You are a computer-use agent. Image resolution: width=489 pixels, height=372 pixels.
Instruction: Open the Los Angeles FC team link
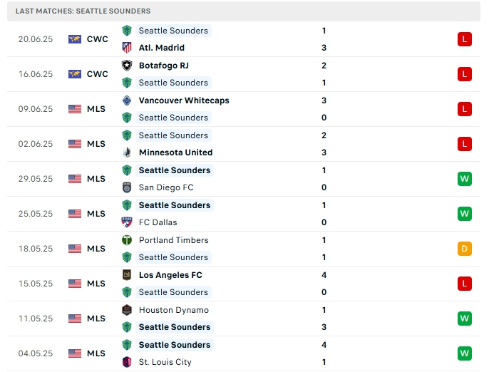170,275
